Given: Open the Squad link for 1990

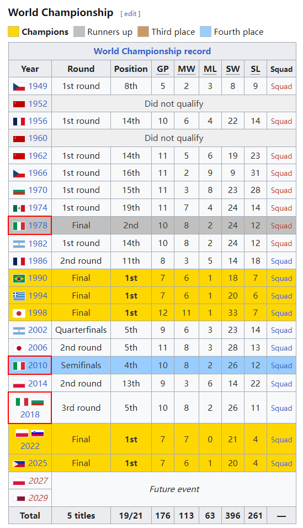Looking at the screenshot, I should tap(281, 279).
